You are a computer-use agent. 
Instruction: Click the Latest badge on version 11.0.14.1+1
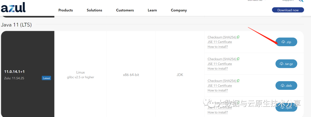pyautogui.click(x=46, y=78)
